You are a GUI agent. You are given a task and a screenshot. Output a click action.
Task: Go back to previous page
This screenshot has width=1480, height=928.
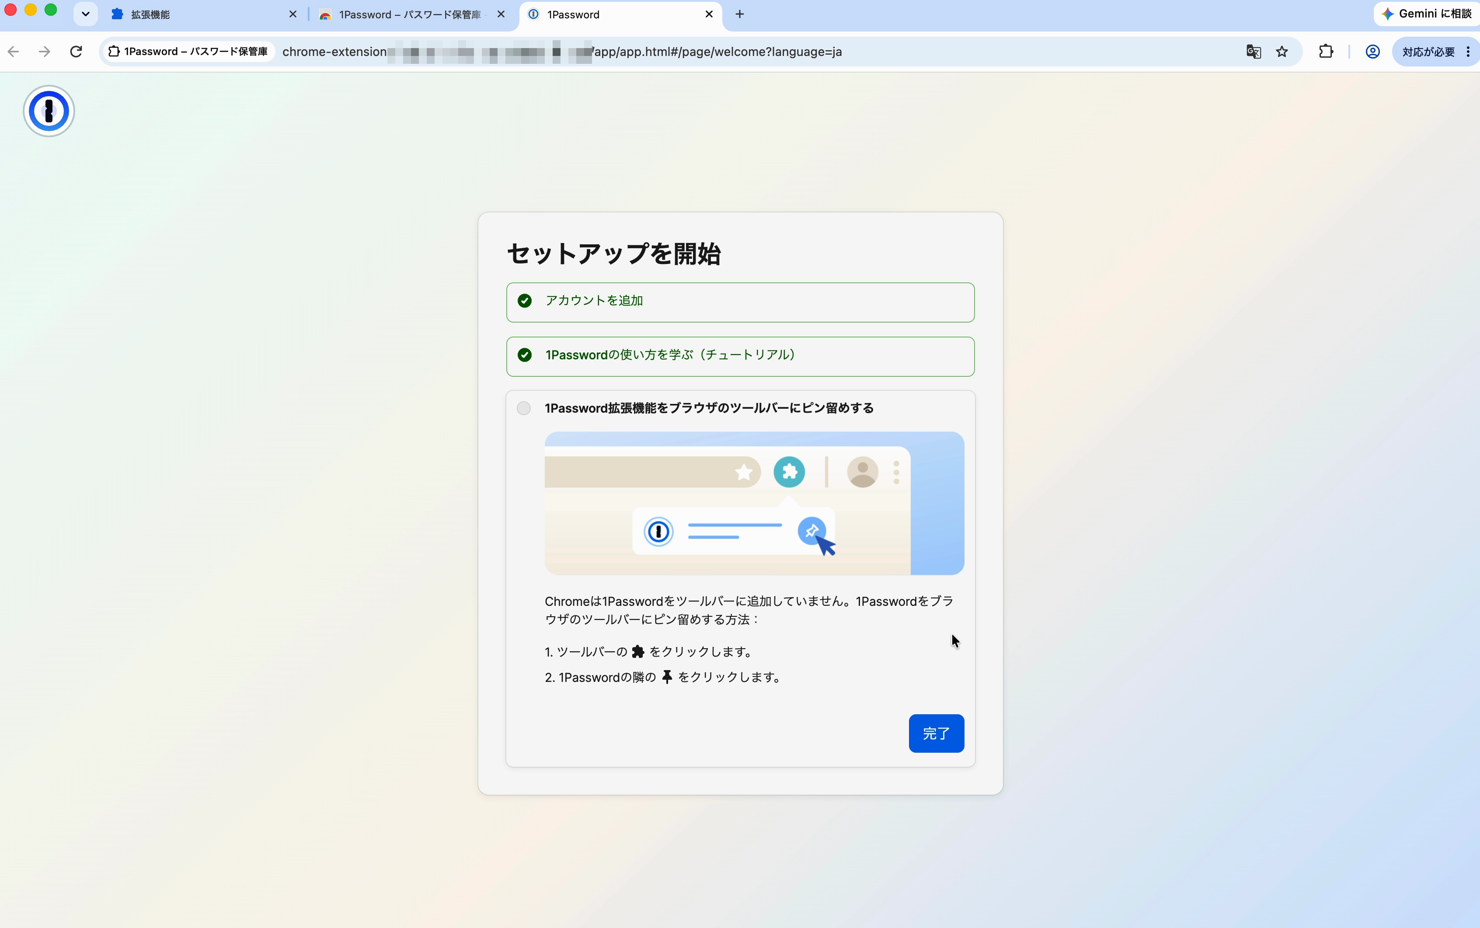tap(14, 52)
